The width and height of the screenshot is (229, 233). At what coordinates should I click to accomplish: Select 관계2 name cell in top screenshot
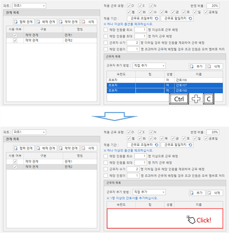point(80,40)
